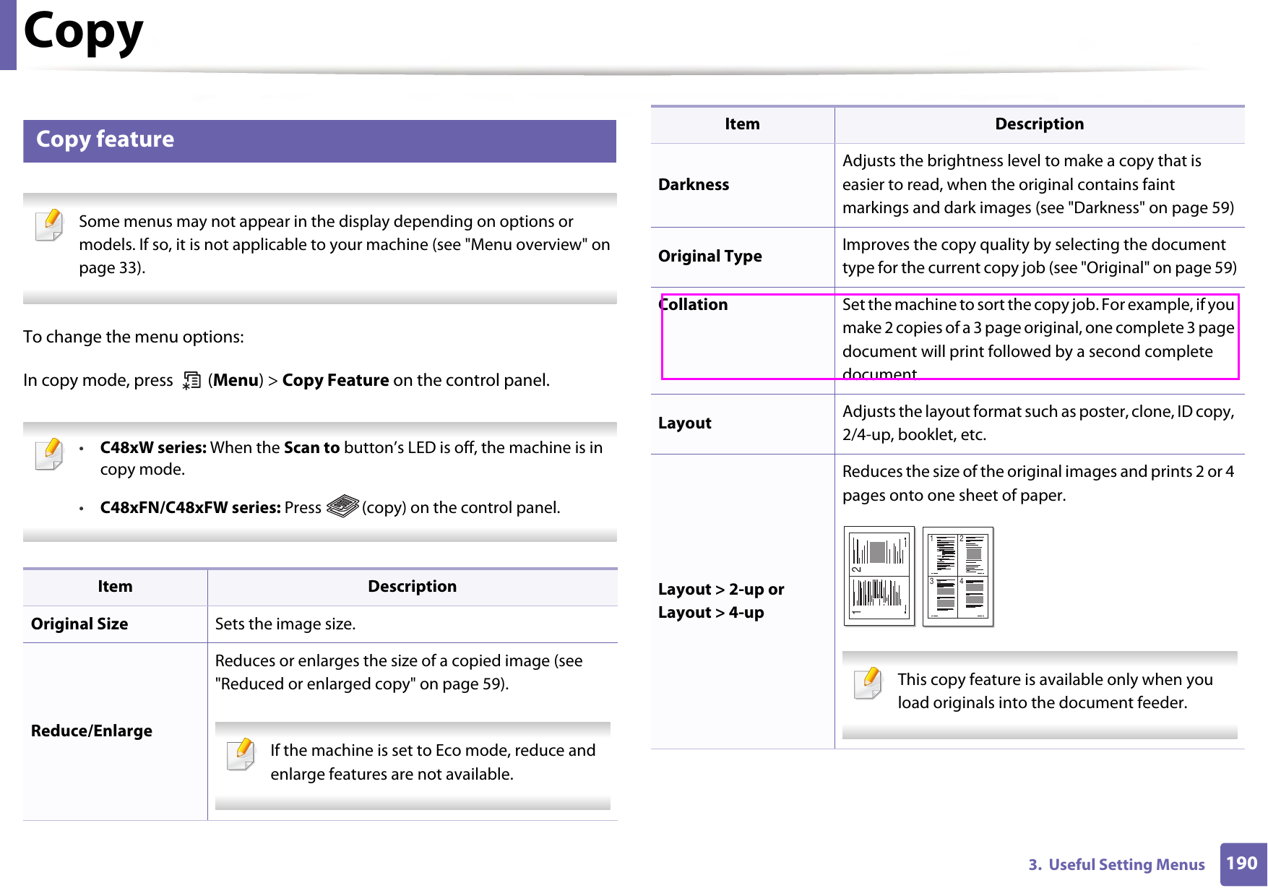Open the 2-up layout illustration thumbnail
This screenshot has height=896, width=1268.
879,576
